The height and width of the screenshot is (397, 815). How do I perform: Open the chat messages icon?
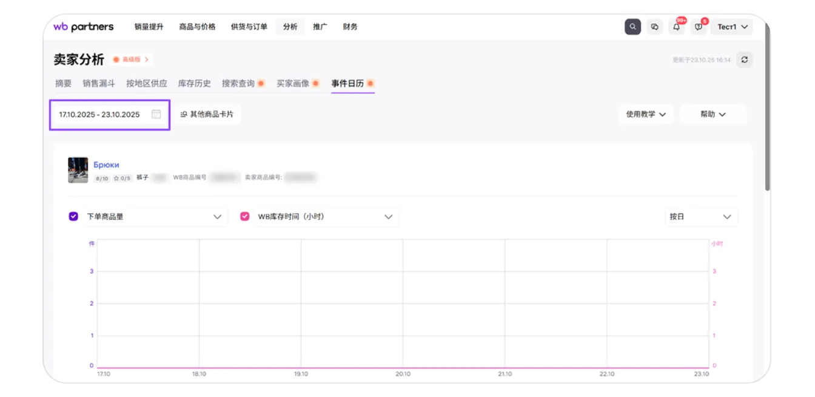[654, 27]
